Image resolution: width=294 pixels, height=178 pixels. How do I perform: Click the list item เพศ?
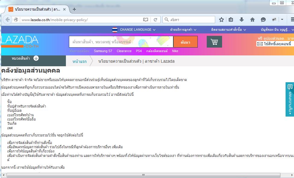pyautogui.click(x=10, y=128)
